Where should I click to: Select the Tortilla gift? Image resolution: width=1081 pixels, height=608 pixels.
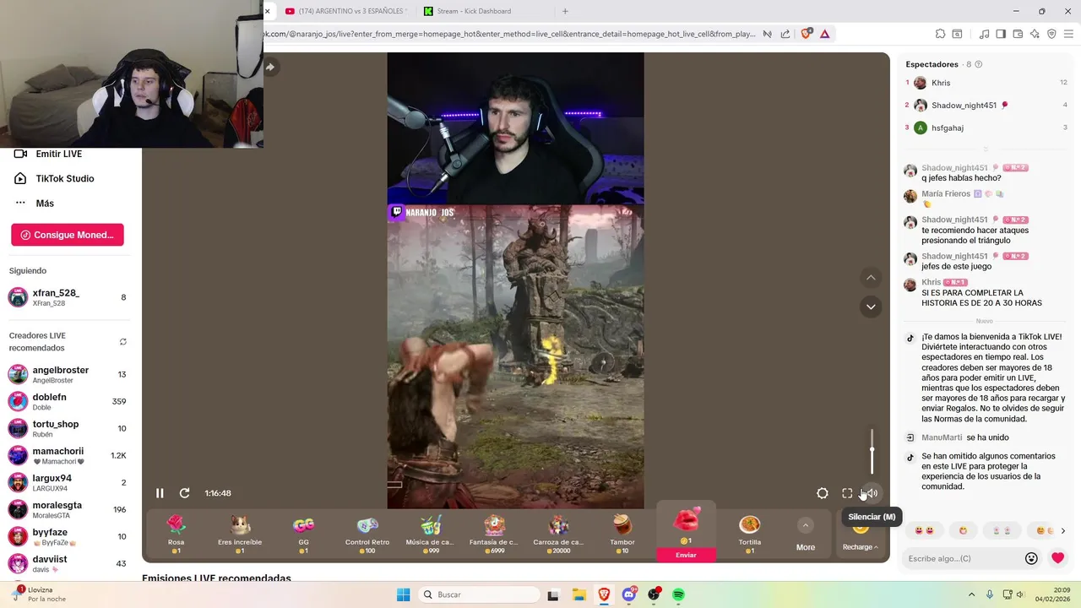(x=750, y=534)
